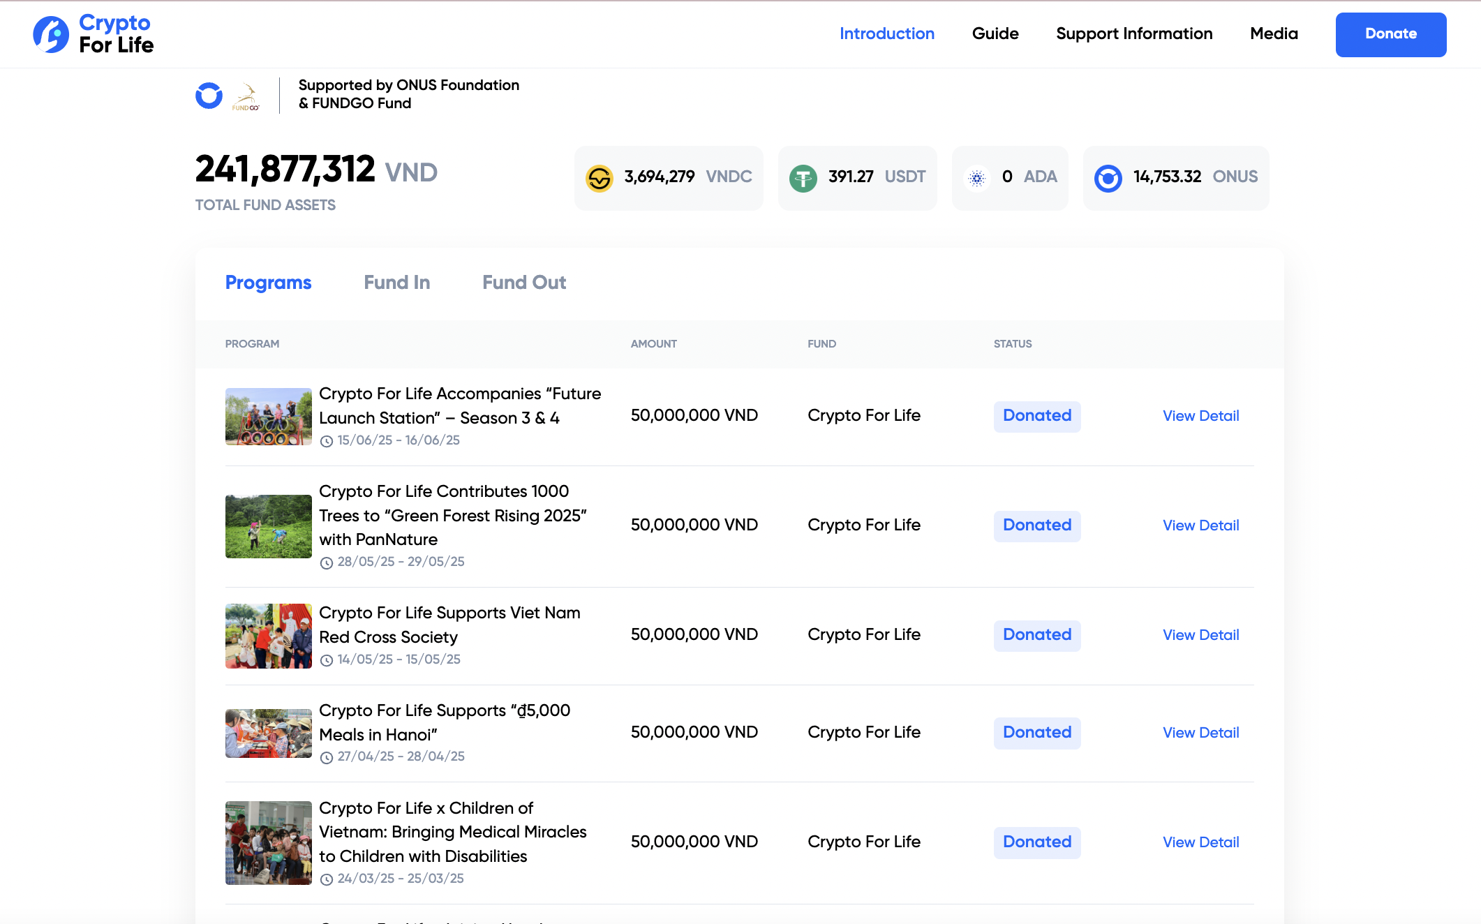
Task: Click the AMOUNT column header
Action: pos(653,344)
